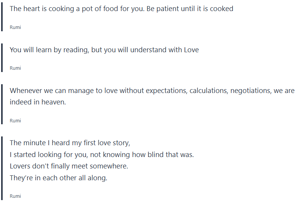The height and width of the screenshot is (202, 307).
Task: Click the quote about the heart cooking food
Action: (x=121, y=8)
